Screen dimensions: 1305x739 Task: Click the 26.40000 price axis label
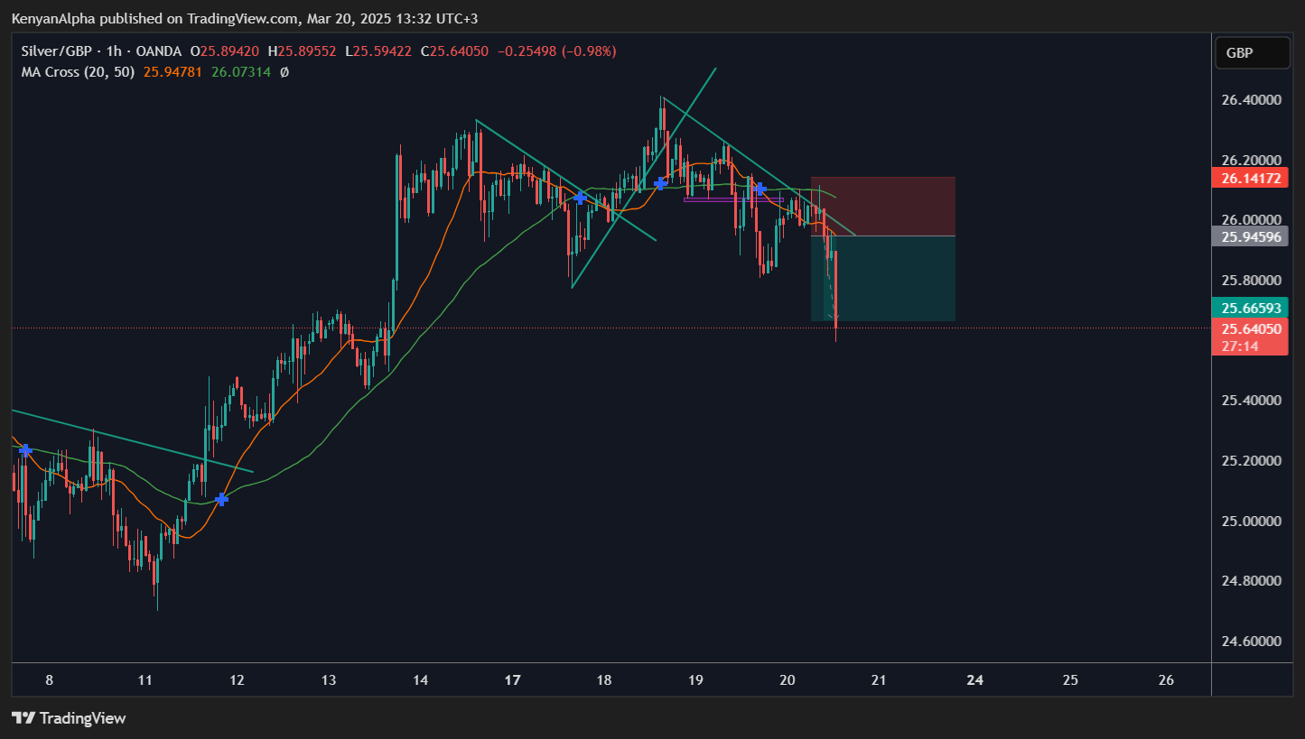pos(1251,99)
